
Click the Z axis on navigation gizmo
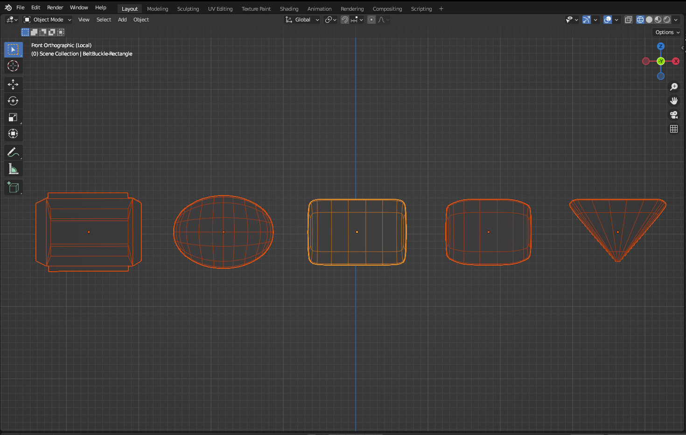661,46
